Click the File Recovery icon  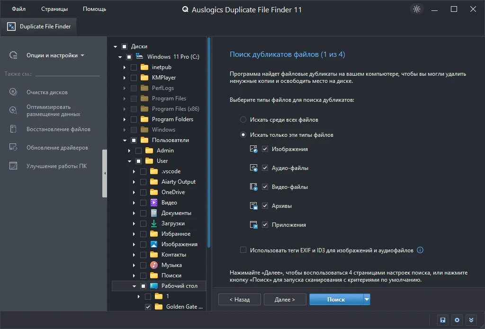pyautogui.click(x=13, y=129)
